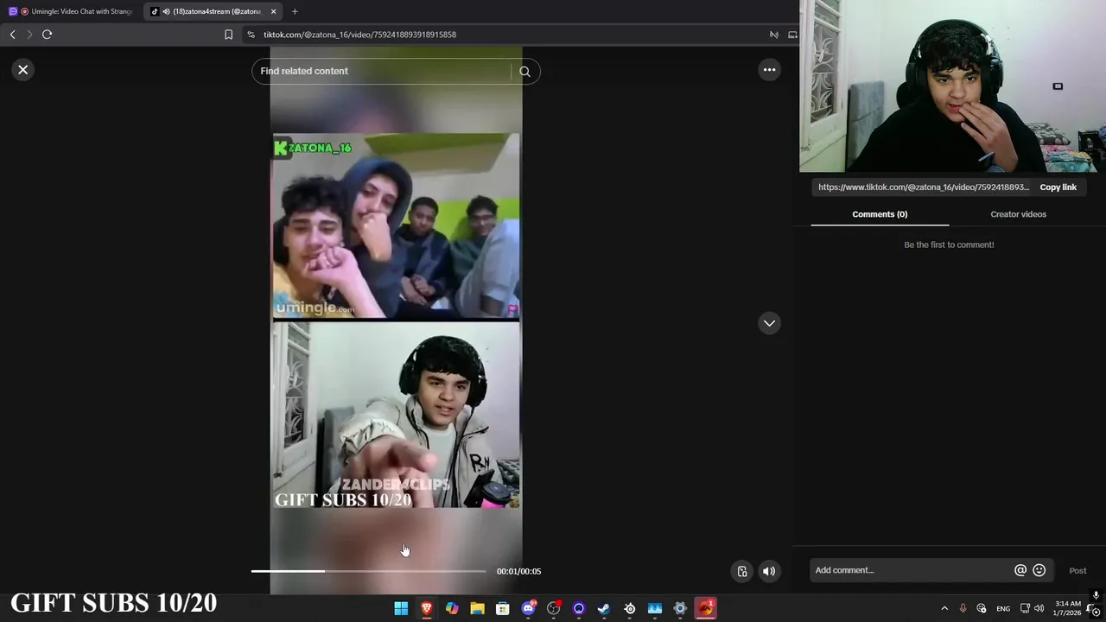Go back in browser history
The height and width of the screenshot is (622, 1106).
12,35
